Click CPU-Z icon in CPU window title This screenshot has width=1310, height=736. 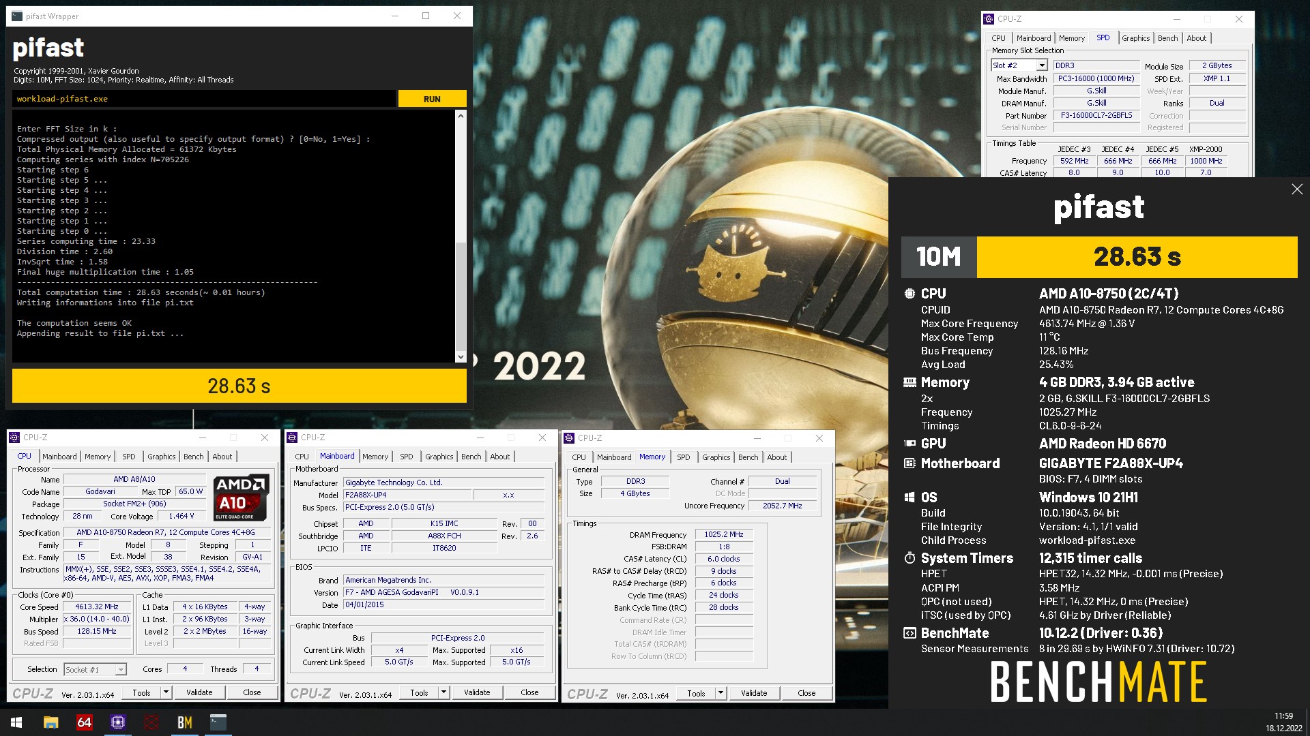(x=14, y=438)
